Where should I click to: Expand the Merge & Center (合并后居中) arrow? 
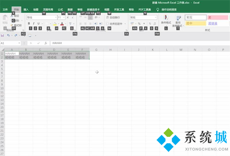(125, 24)
